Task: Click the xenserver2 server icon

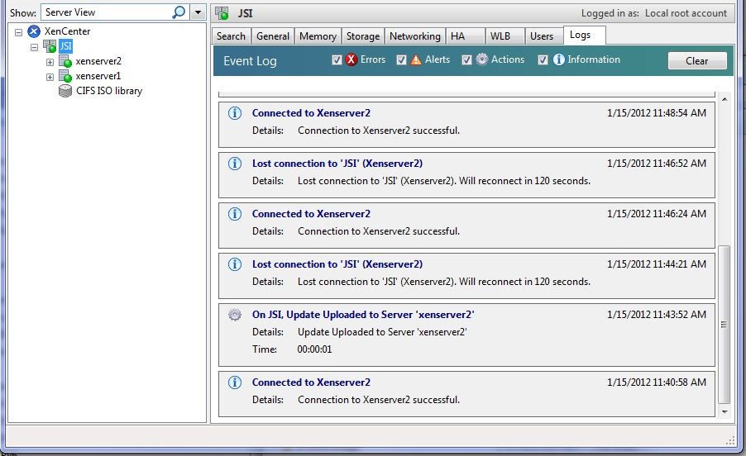Action: pos(65,62)
